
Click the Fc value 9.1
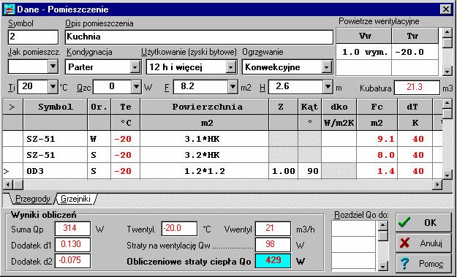tap(377, 139)
